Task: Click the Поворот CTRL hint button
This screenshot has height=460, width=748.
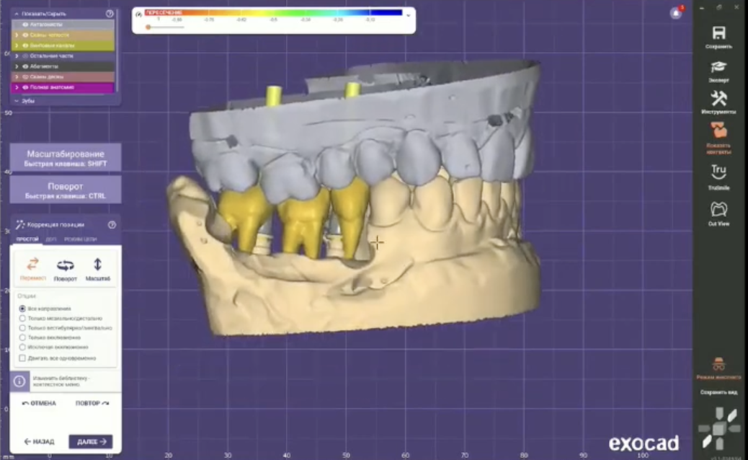Action: pyautogui.click(x=66, y=190)
